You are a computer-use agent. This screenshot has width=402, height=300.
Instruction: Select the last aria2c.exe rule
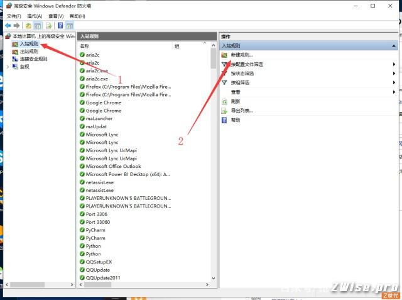(97, 79)
